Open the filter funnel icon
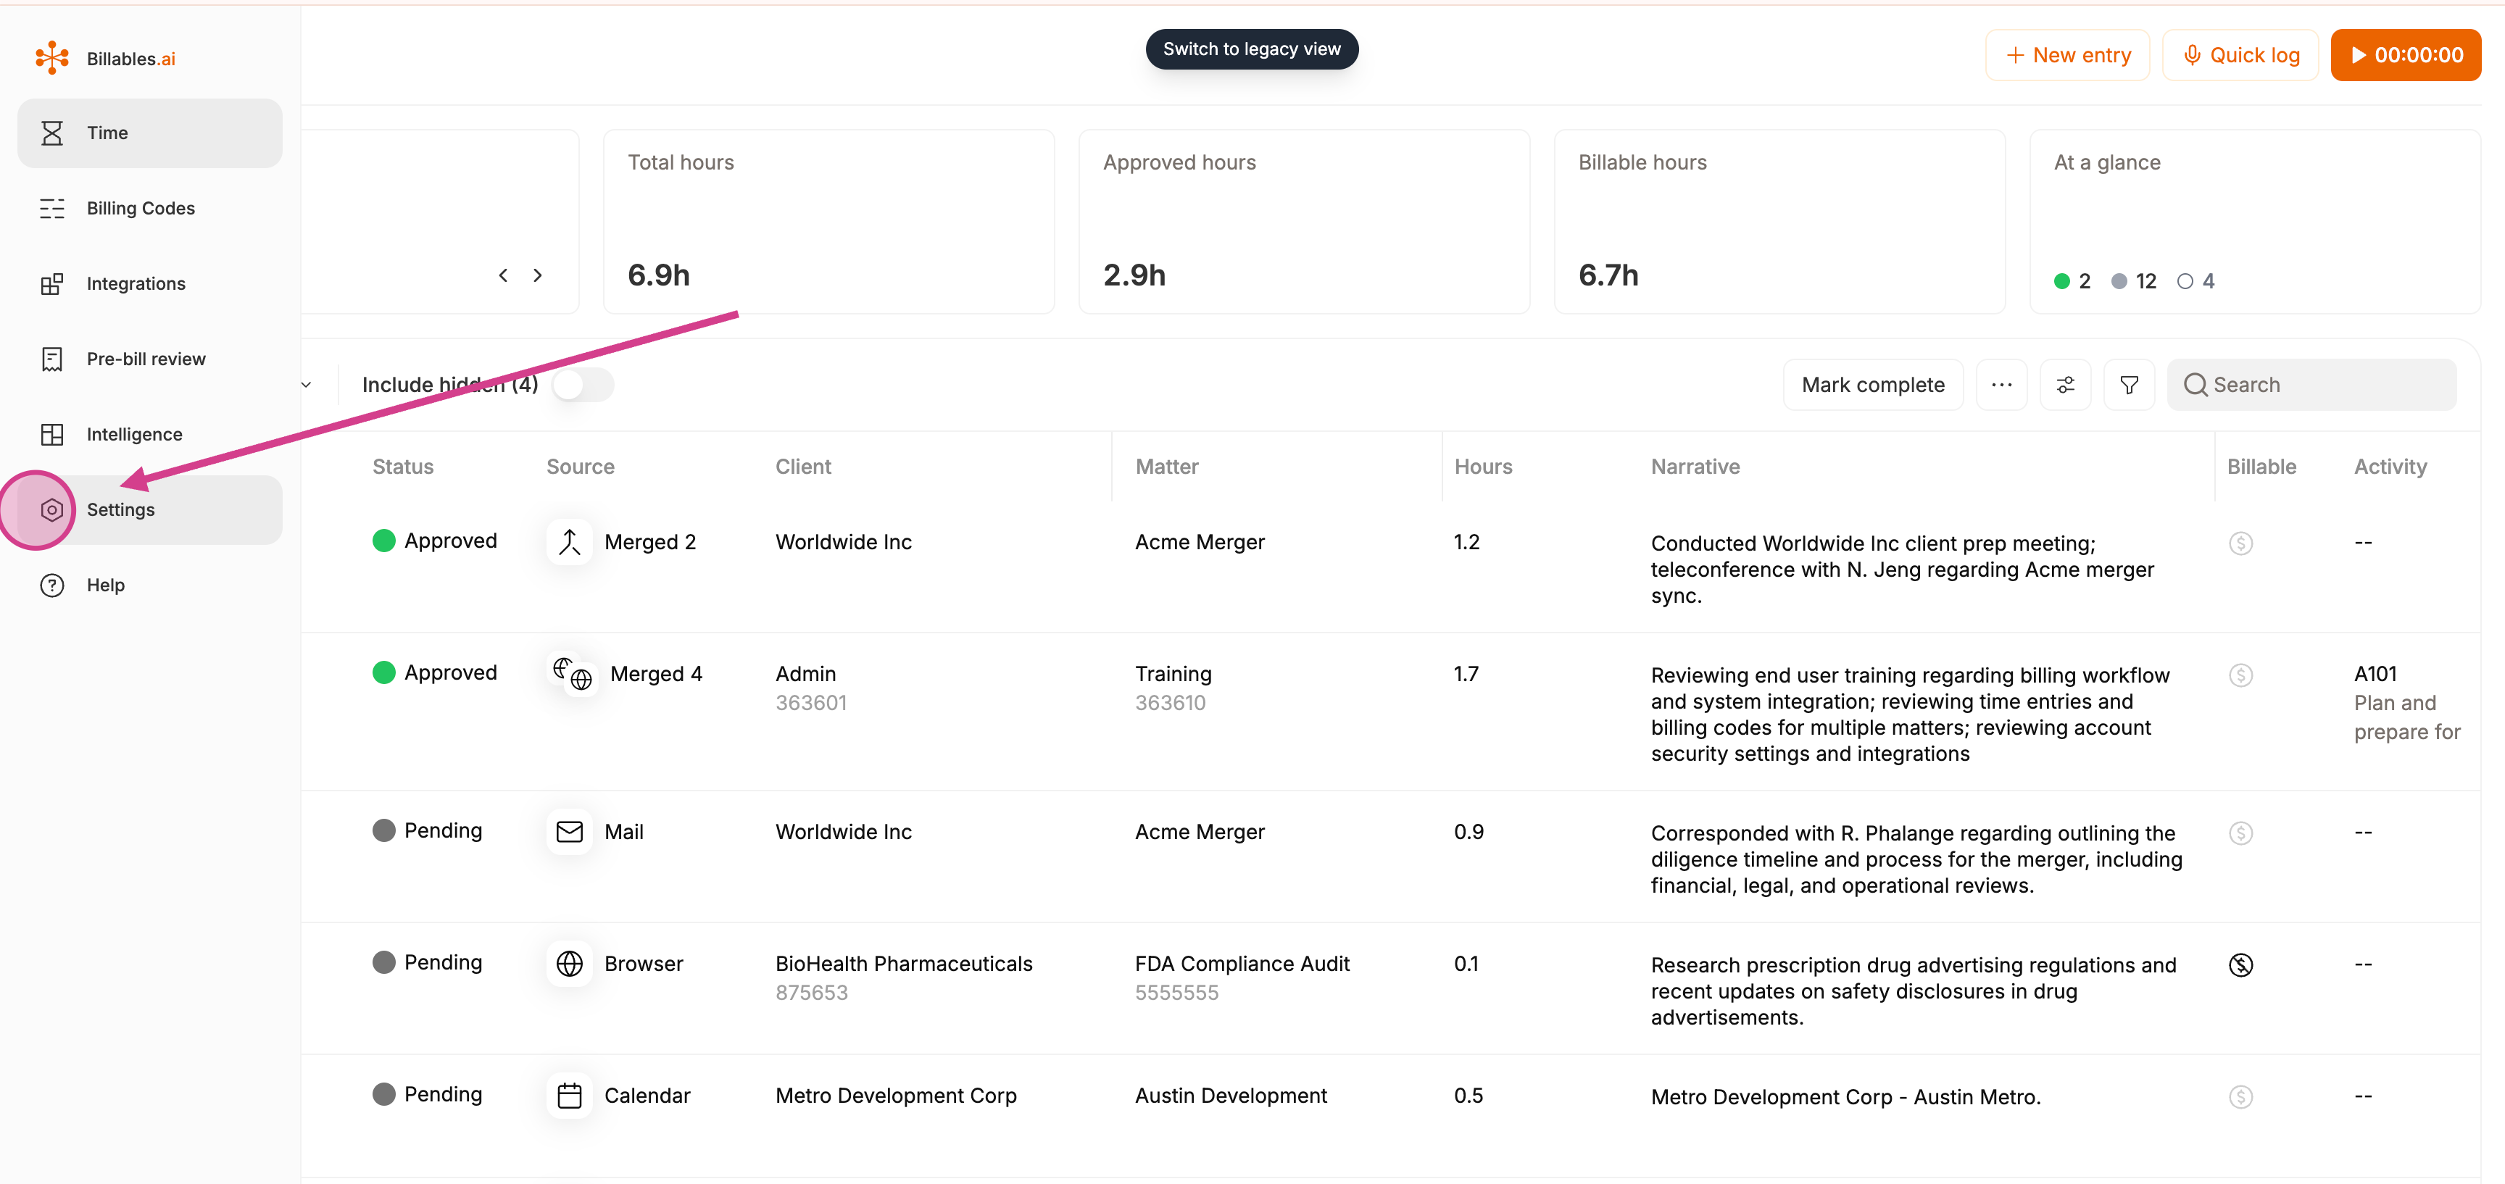 [2129, 385]
